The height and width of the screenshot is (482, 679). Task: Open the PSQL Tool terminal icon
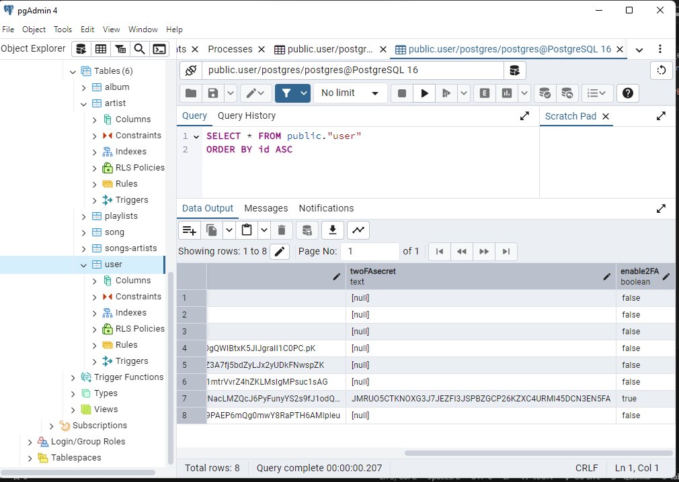(159, 49)
